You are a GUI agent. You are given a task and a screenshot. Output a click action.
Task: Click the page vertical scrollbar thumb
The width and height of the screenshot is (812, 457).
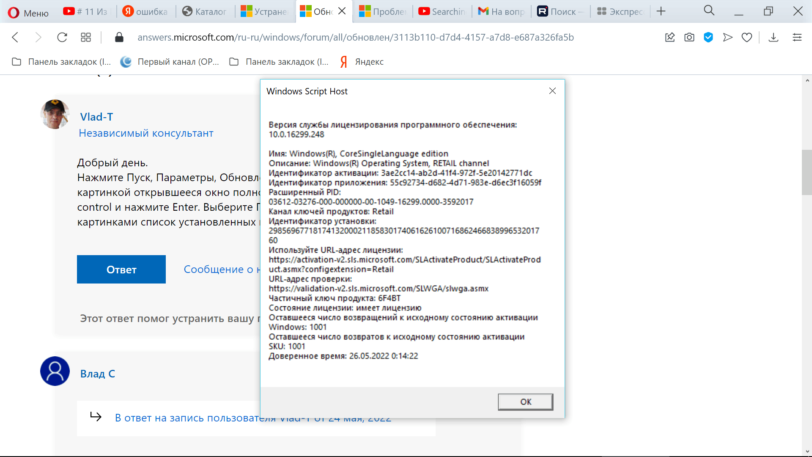[807, 172]
